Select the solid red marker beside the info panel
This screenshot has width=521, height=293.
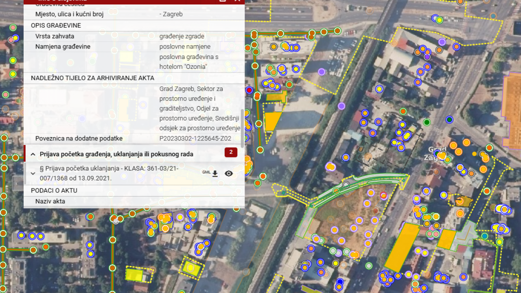[x=249, y=90]
